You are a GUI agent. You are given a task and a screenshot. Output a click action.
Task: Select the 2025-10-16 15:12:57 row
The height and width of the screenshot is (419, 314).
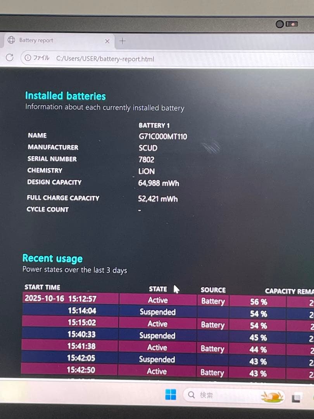coord(60,299)
